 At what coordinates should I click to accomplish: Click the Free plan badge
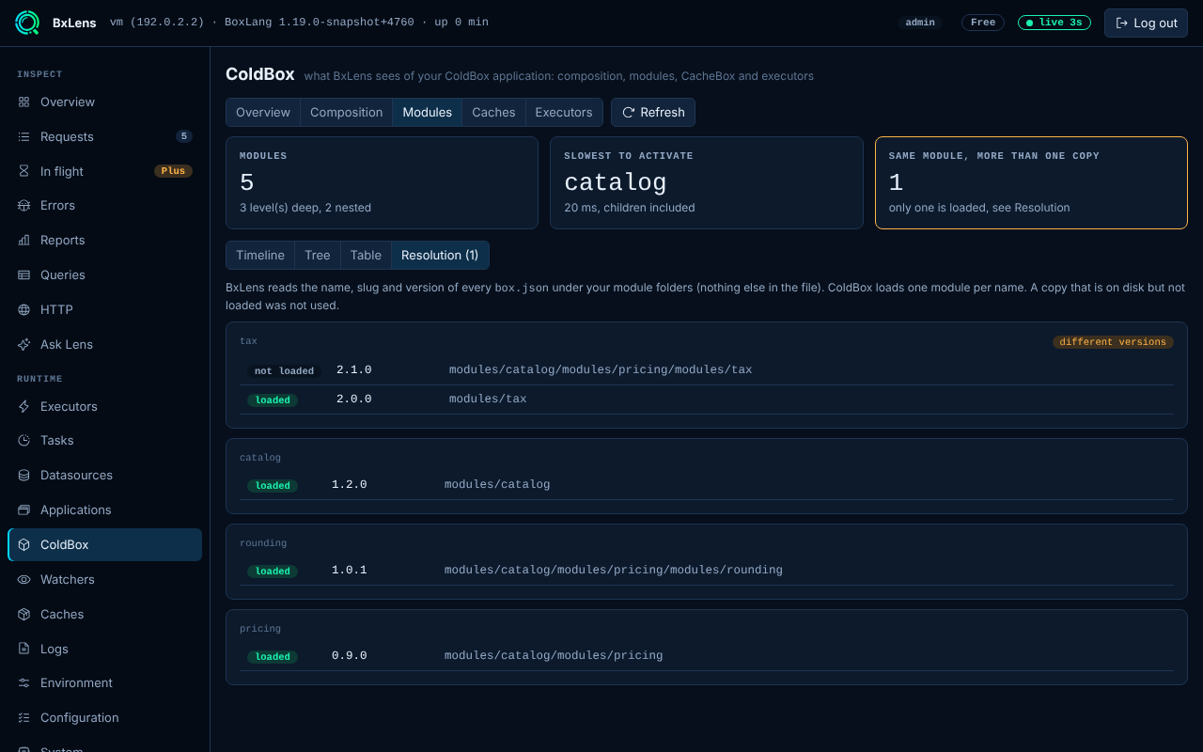(983, 23)
